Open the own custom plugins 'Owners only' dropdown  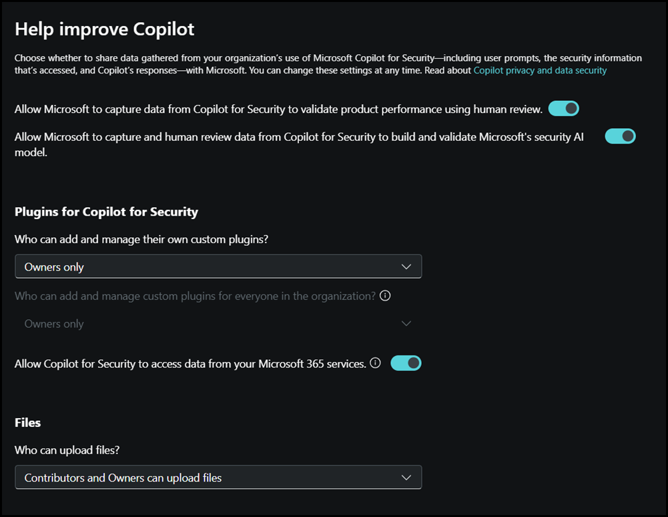click(x=218, y=267)
